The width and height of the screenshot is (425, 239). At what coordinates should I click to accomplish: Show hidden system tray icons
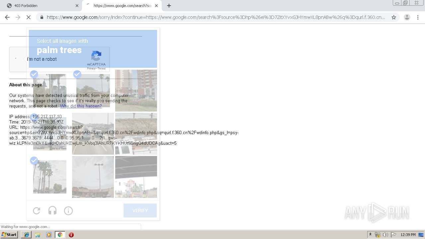click(x=371, y=235)
